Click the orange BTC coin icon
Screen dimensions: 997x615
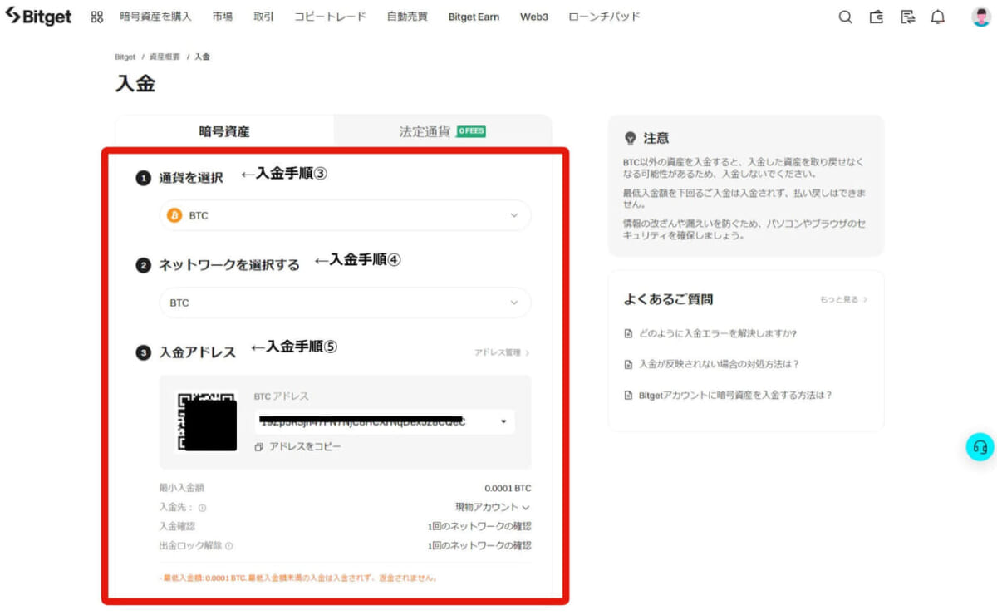tap(174, 215)
